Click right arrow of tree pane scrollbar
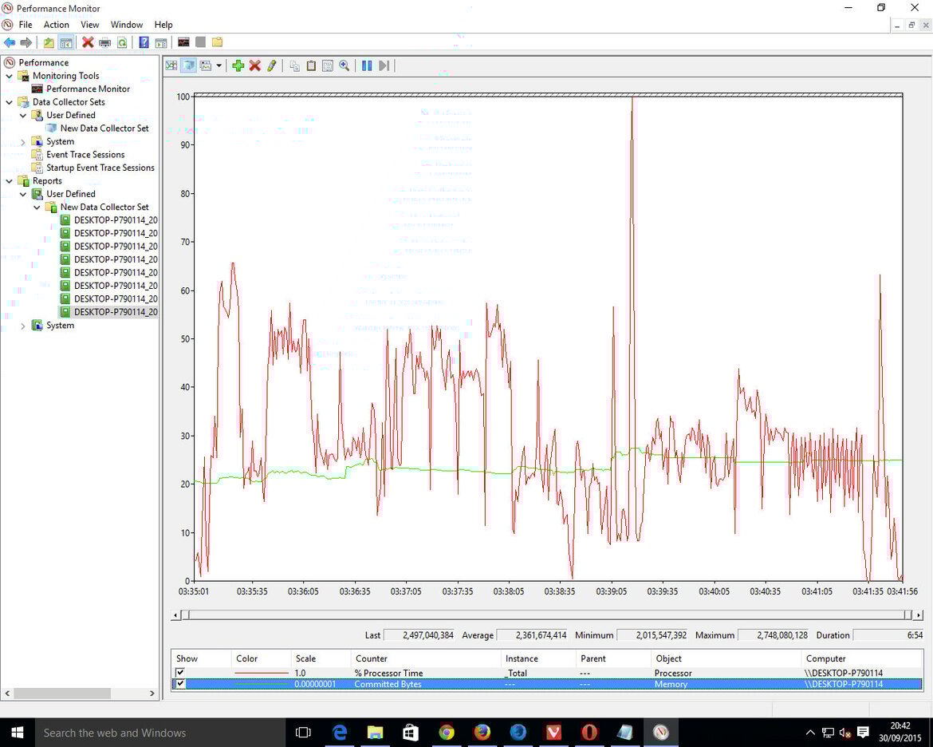The width and height of the screenshot is (933, 747). coord(152,694)
